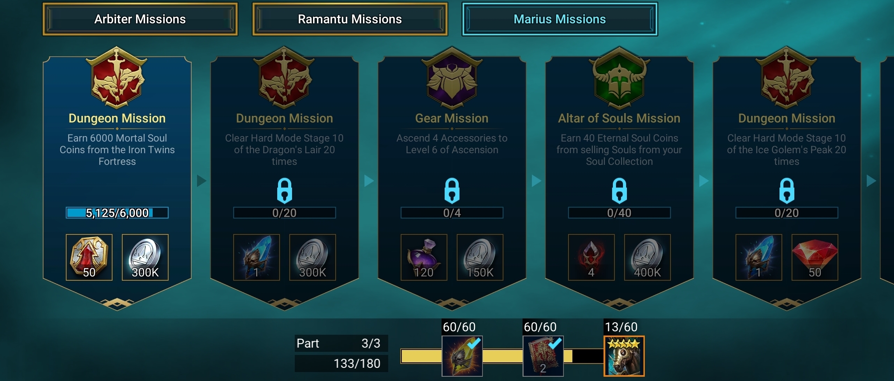Tap the lock on Altar of Souls Mission
Image resolution: width=894 pixels, height=381 pixels.
pos(619,191)
